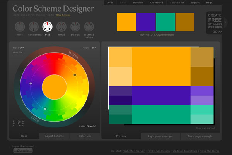Click the orange center of the color wheel

54,87
